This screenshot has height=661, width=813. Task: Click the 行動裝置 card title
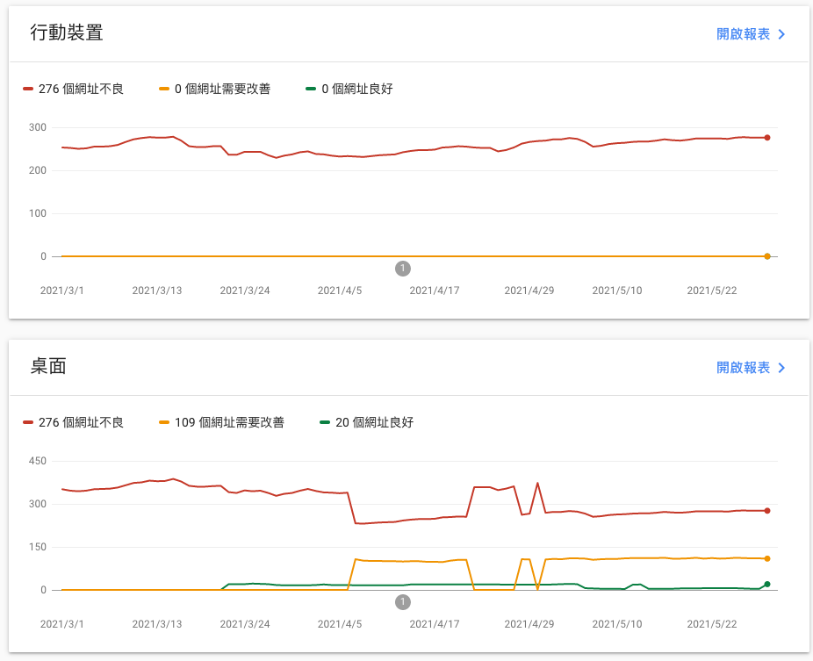point(67,33)
